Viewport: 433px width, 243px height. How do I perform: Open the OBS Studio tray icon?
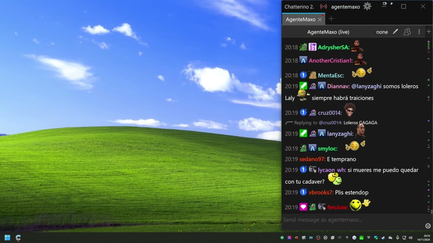(318, 238)
